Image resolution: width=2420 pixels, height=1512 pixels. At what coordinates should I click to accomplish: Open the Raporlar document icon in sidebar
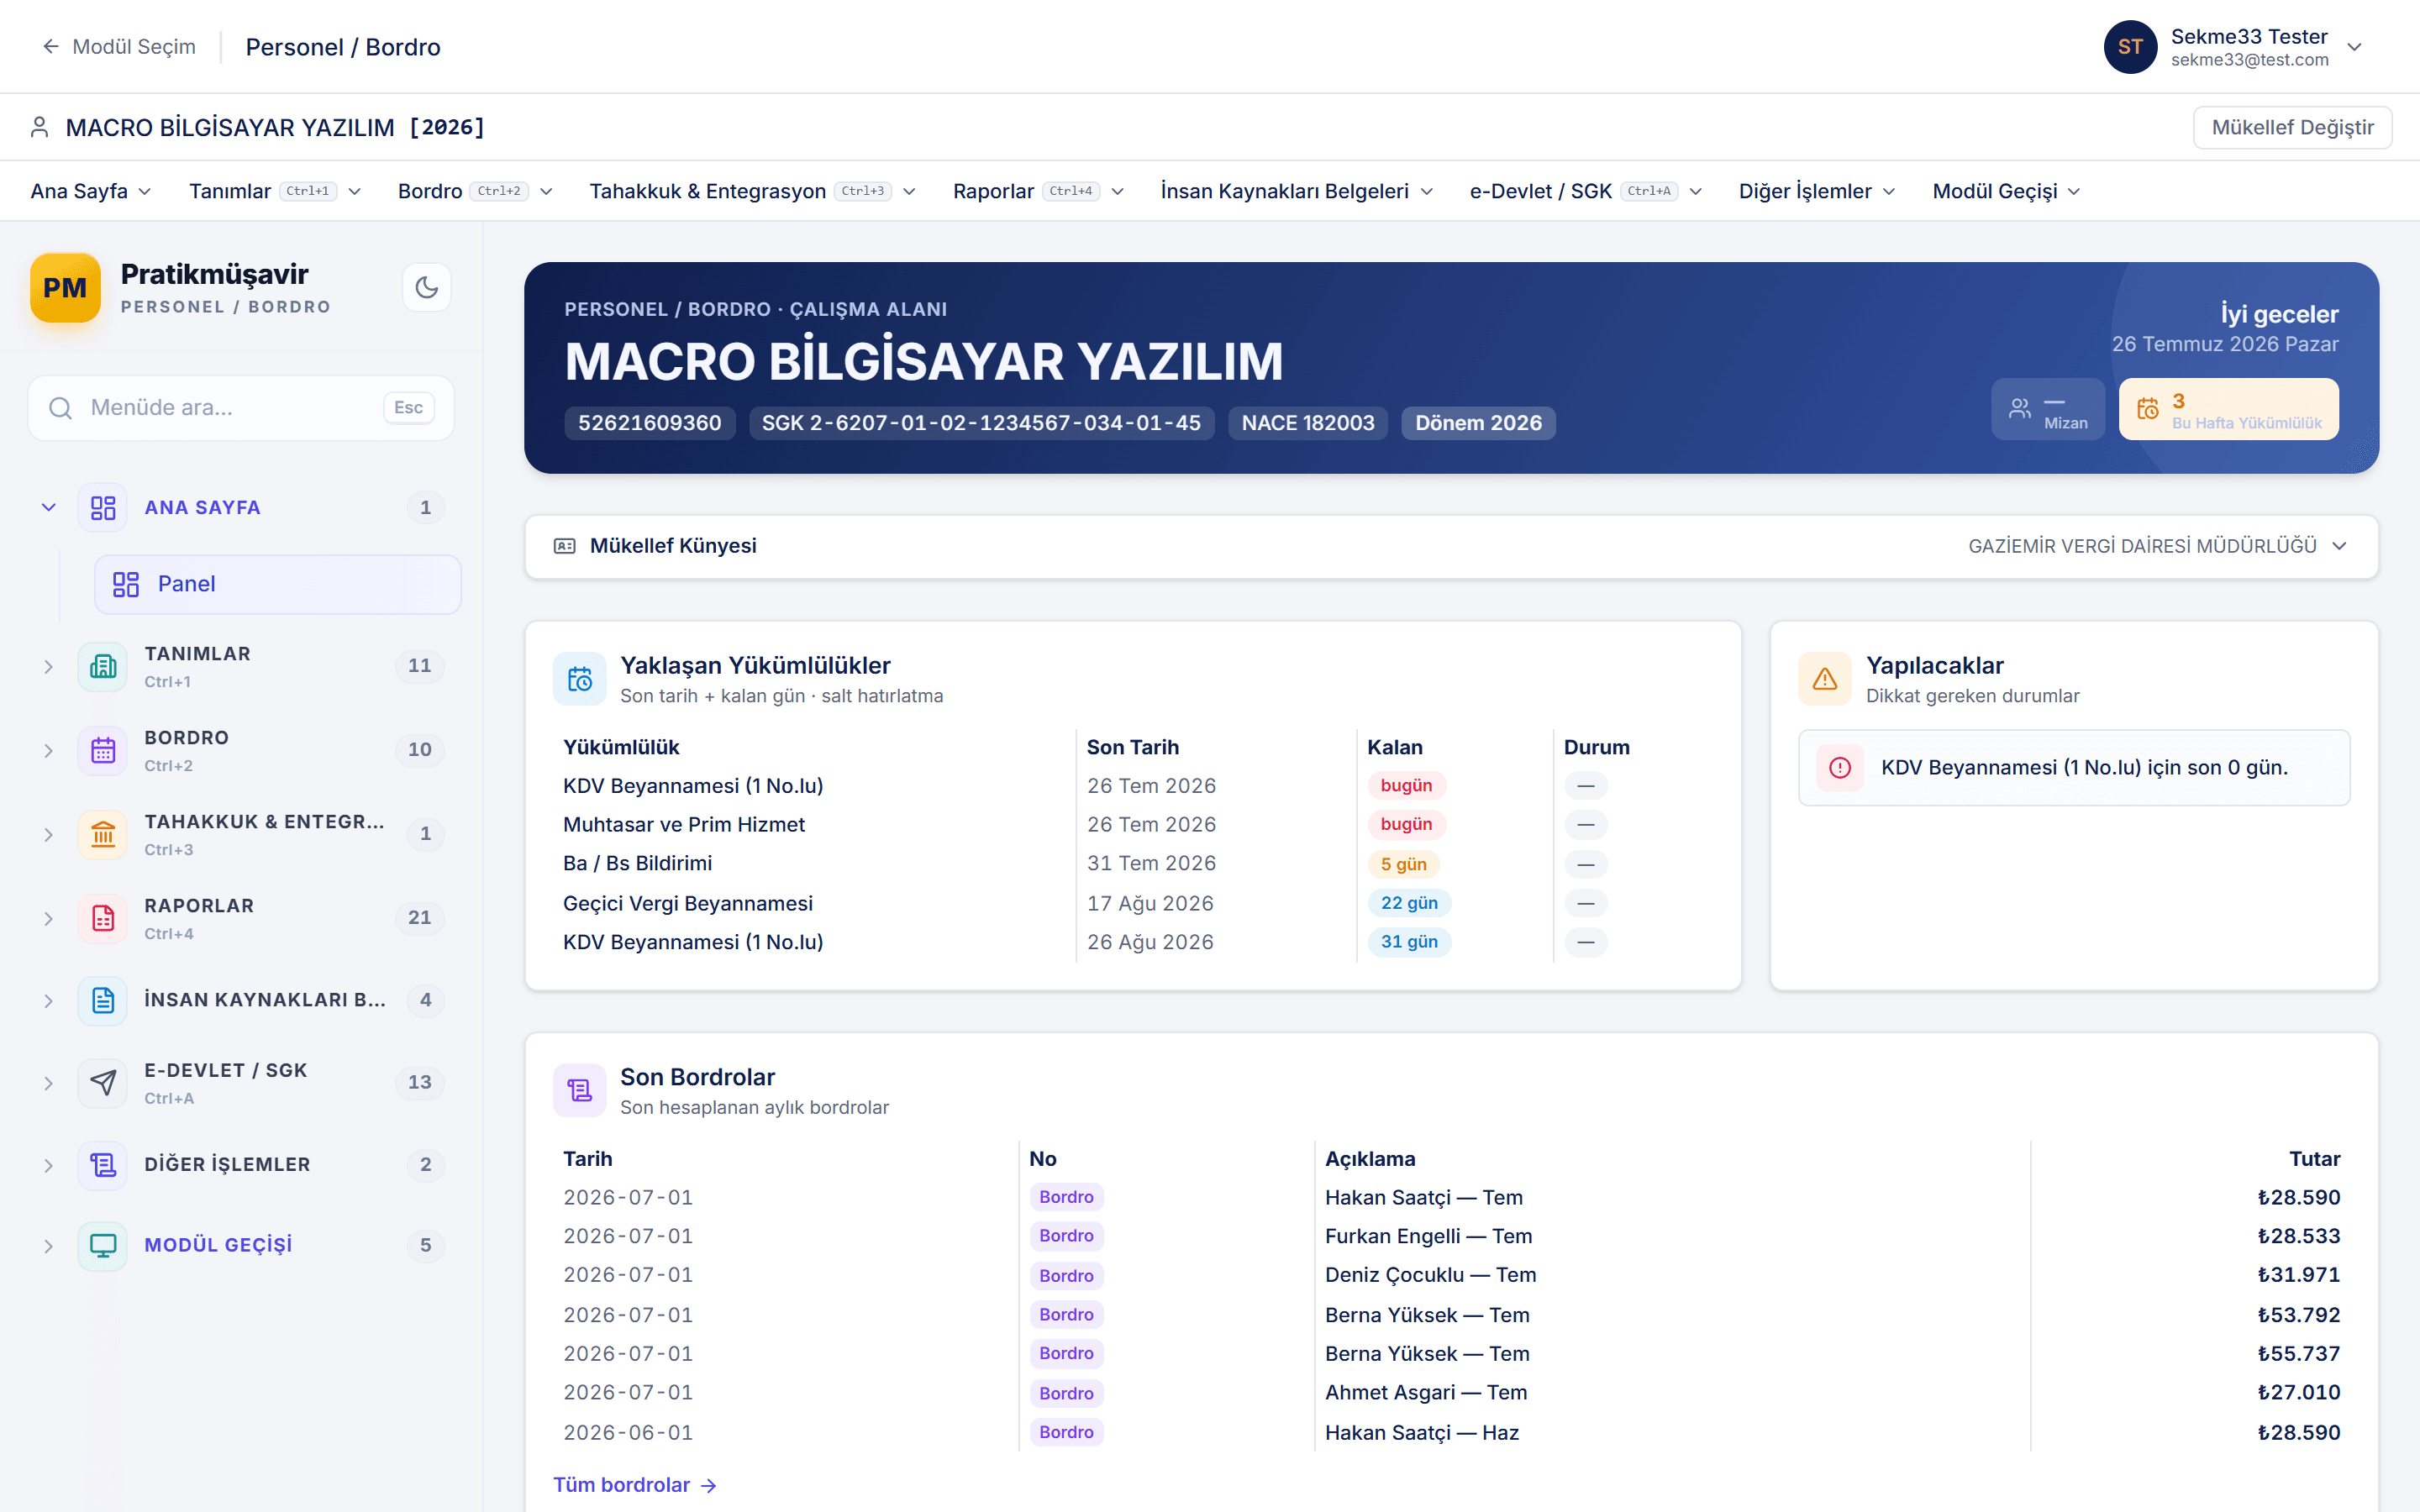(103, 918)
